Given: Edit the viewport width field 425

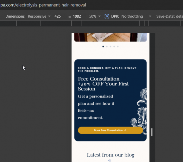Looking at the screenshot, I should pos(58,16).
